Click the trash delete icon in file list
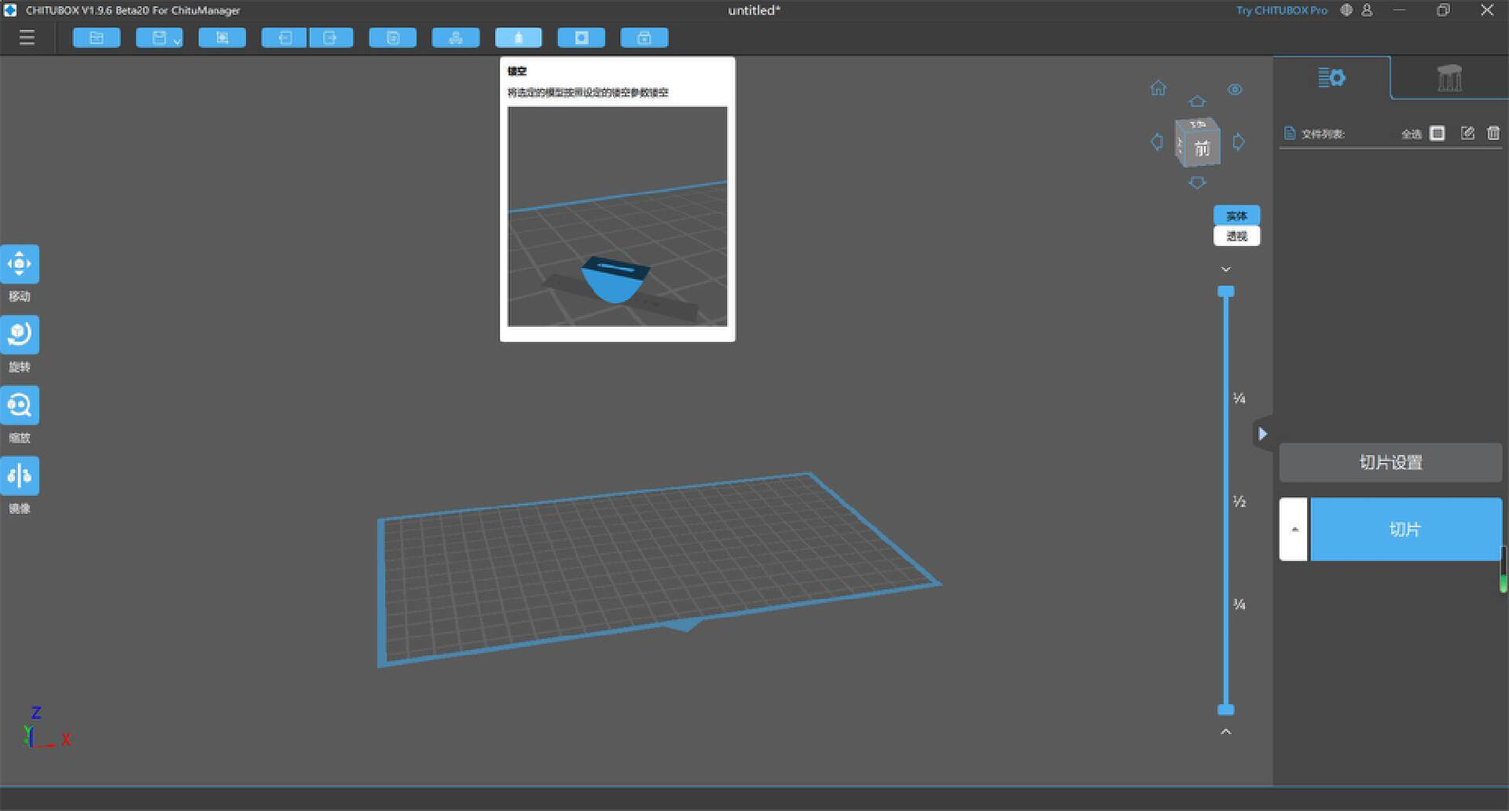Image resolution: width=1509 pixels, height=811 pixels. 1493,134
